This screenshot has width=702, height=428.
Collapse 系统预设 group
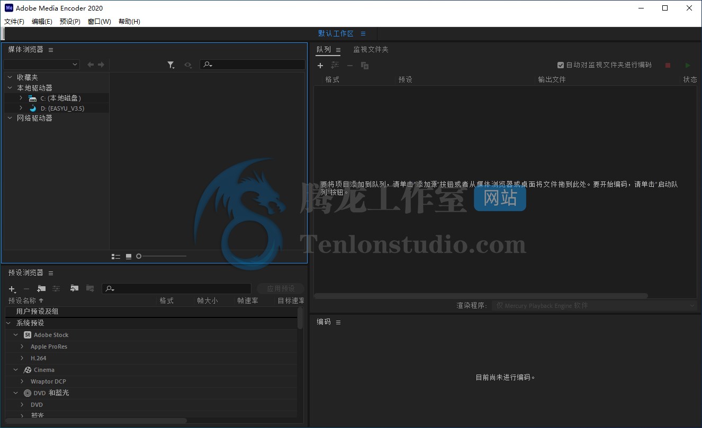tap(8, 323)
